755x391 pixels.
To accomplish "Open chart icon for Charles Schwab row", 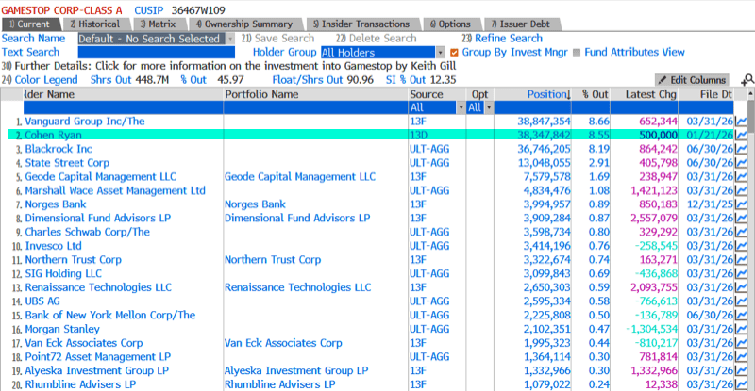I will coord(742,232).
